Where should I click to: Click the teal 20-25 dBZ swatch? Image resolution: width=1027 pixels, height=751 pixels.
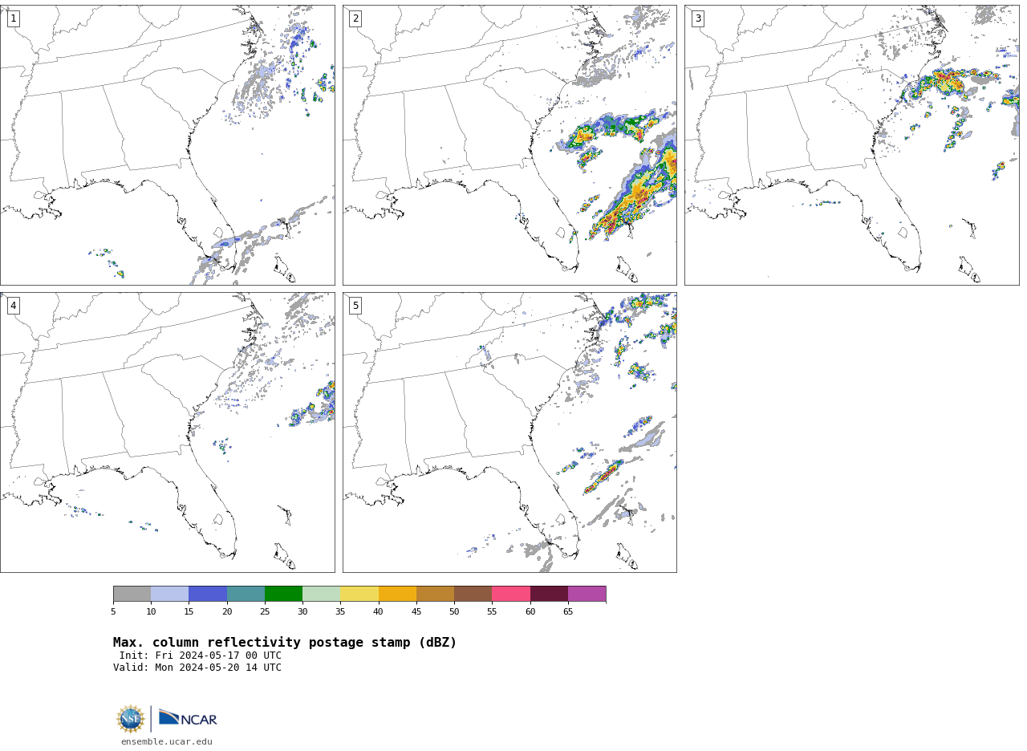246,594
